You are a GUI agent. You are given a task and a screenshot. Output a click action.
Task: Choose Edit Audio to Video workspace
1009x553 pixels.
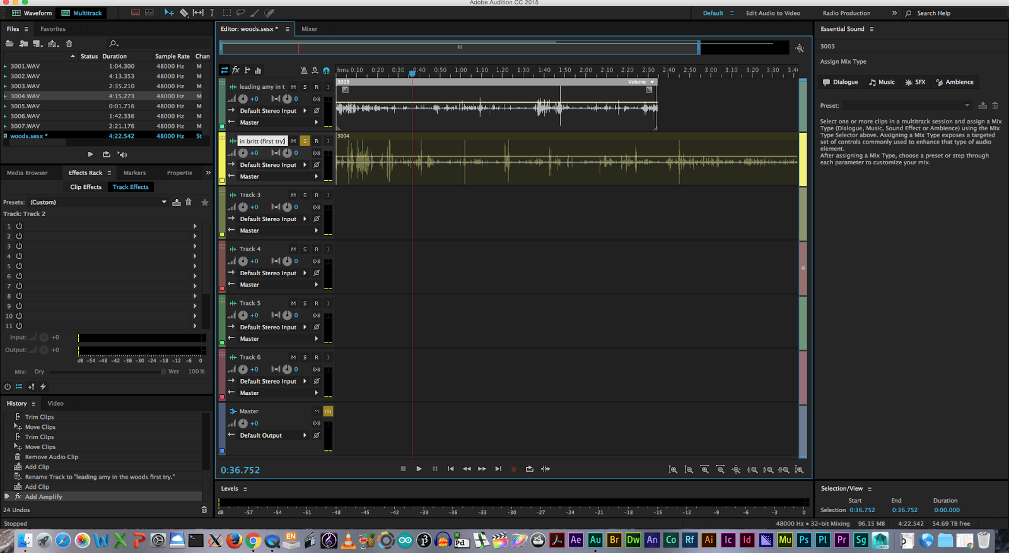pyautogui.click(x=773, y=13)
